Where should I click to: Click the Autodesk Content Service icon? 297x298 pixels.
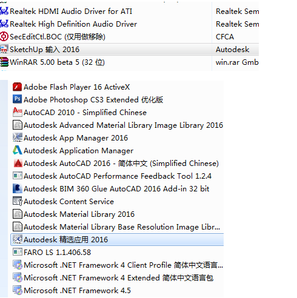pos(17,201)
